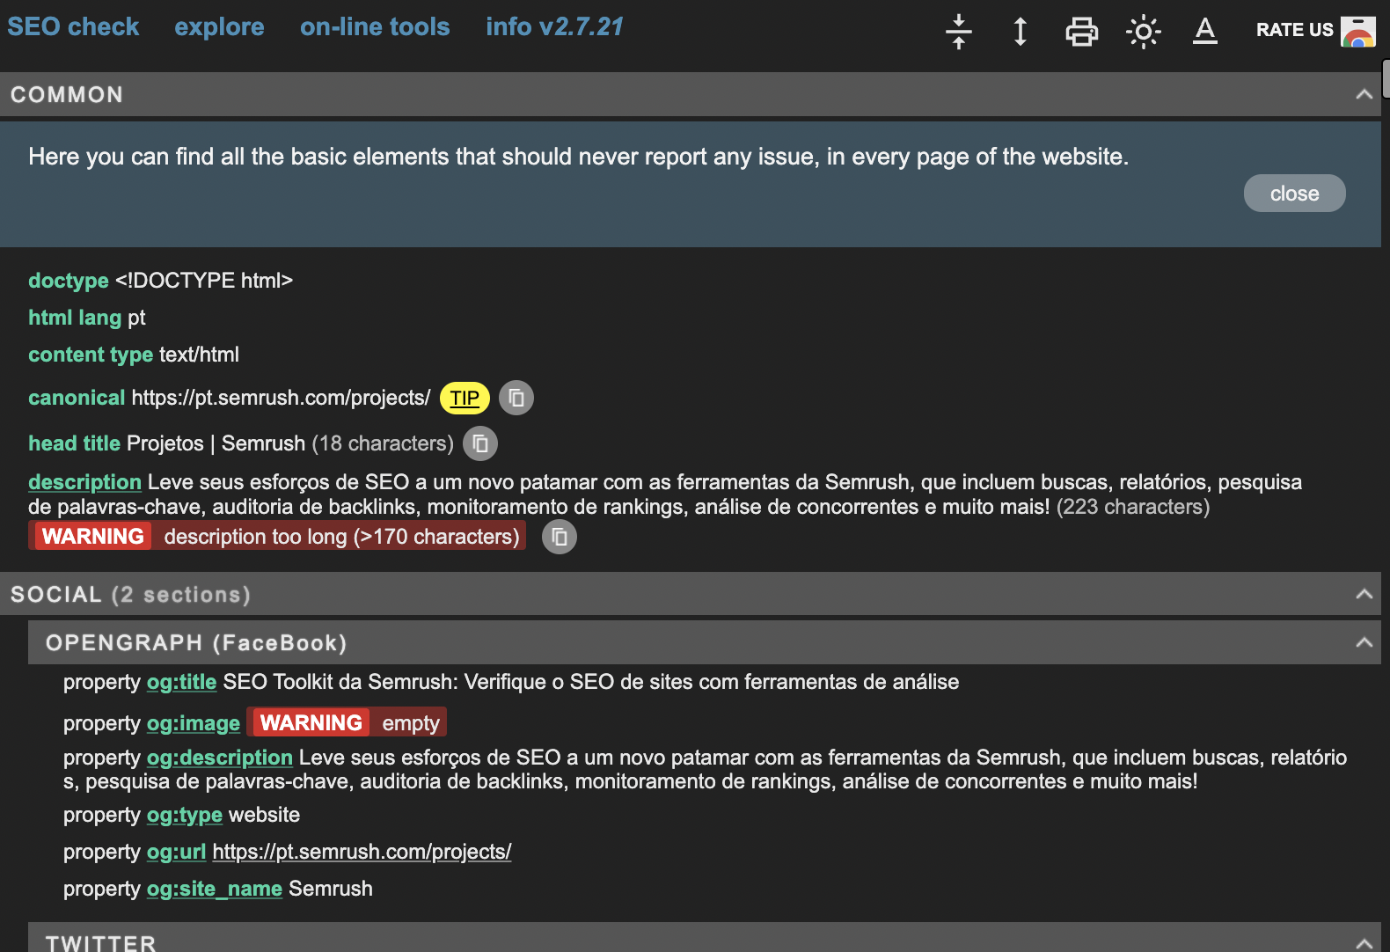Click the canonical label

(77, 398)
